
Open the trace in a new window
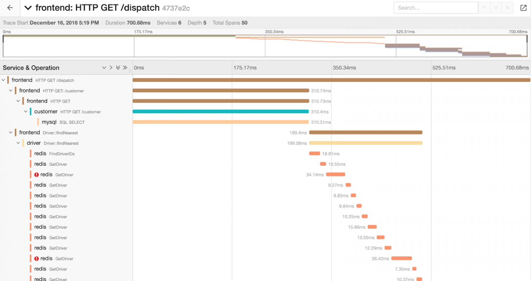tap(523, 8)
